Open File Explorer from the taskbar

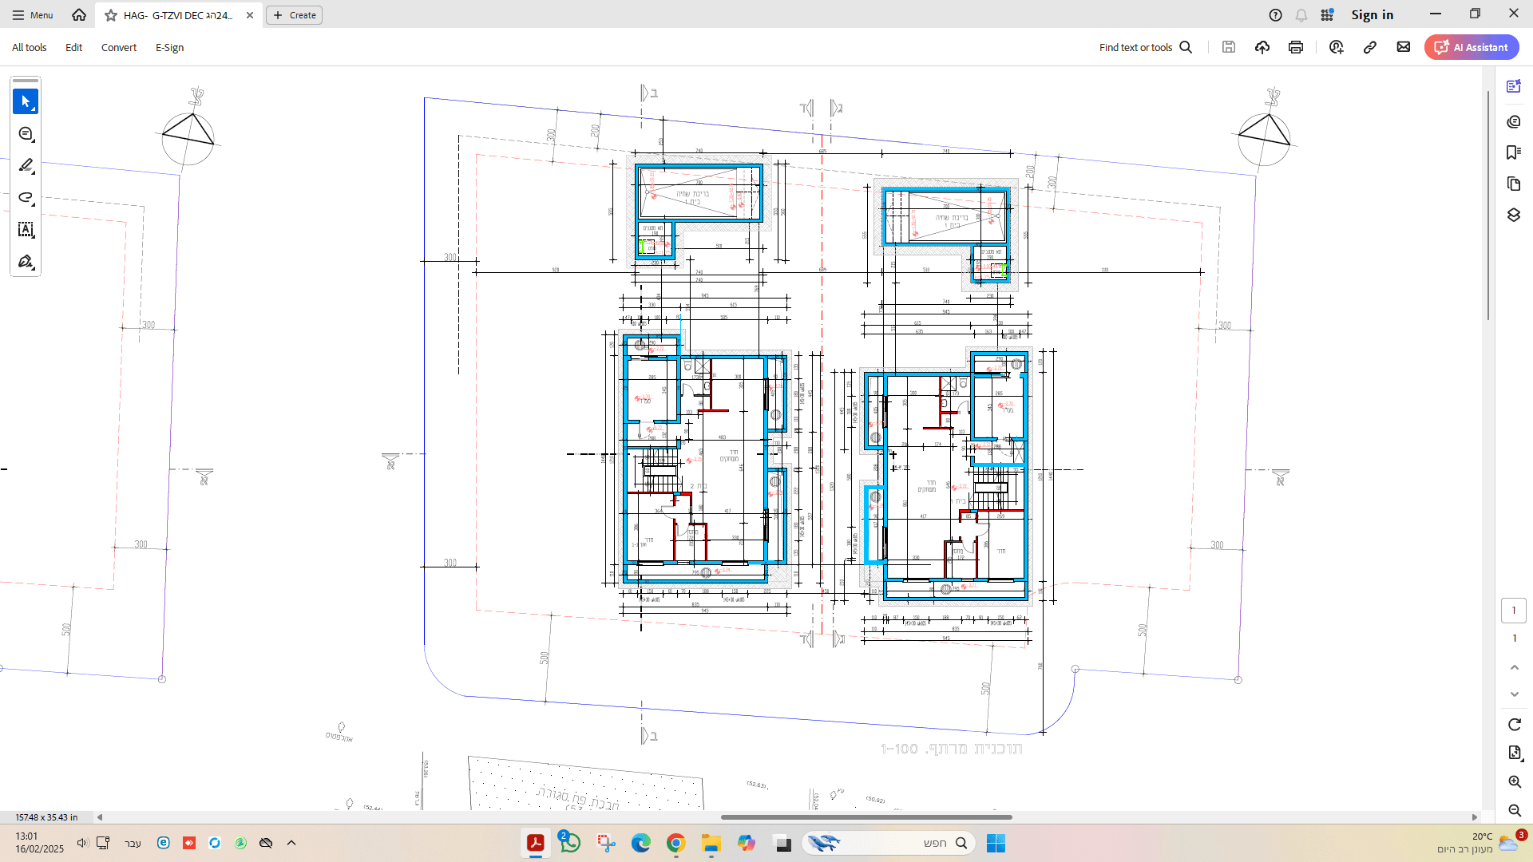click(711, 843)
